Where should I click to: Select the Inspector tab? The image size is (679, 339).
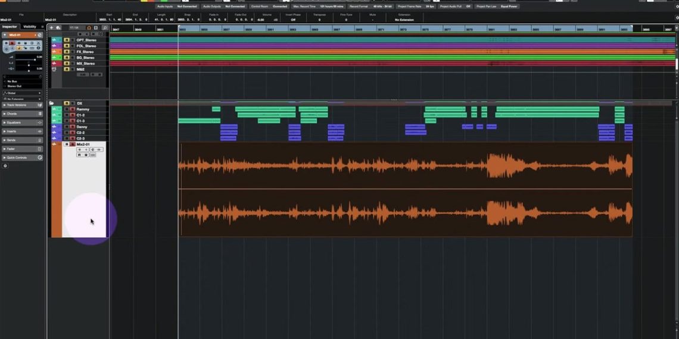pyautogui.click(x=10, y=27)
